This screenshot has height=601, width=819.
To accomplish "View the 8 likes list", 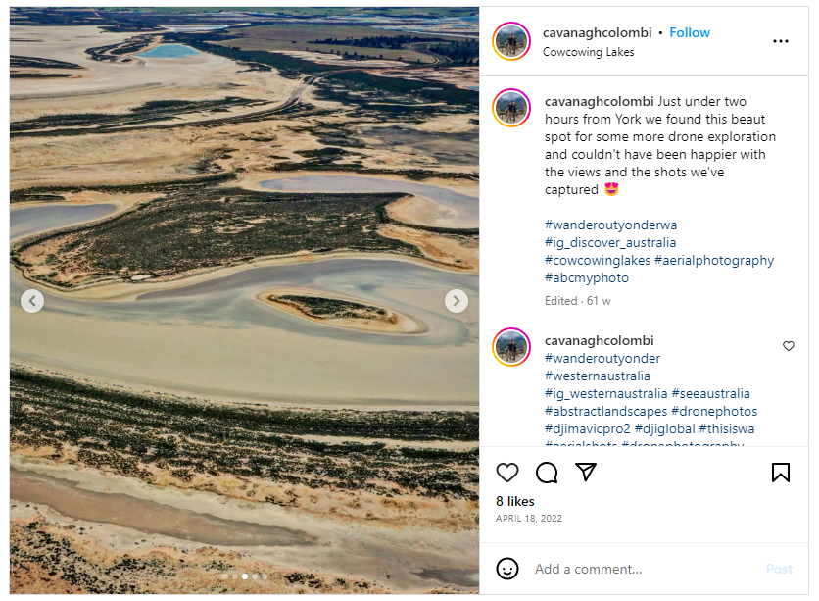I will click(515, 501).
